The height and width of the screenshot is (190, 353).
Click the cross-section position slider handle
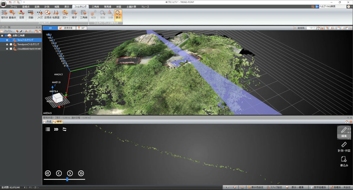[x=67, y=179]
